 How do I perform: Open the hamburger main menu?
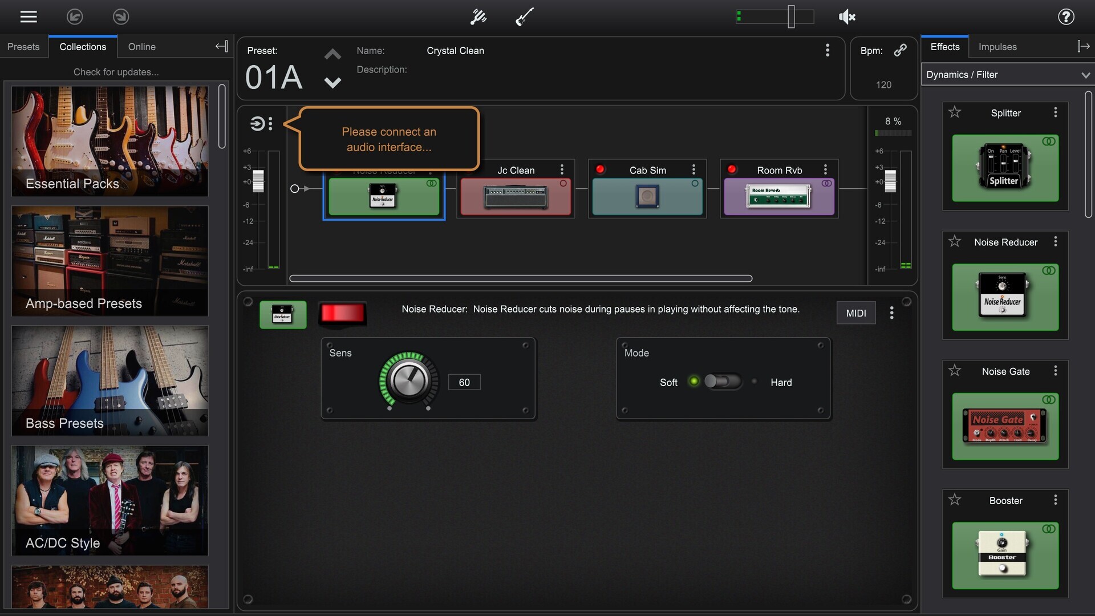coord(29,17)
